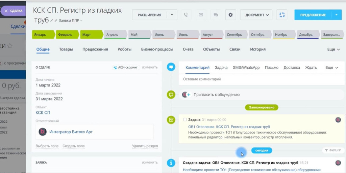The height and width of the screenshot is (173, 346).
Task: Click the blue info icon by created task
Action: (x=171, y=163)
